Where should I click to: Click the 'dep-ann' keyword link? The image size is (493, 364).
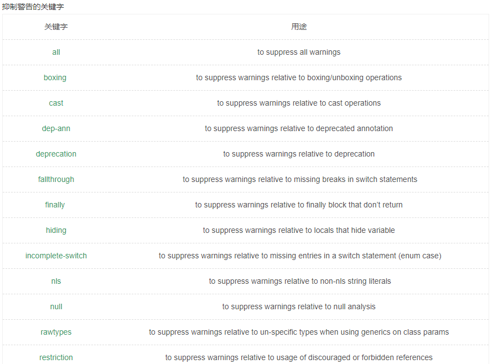[x=56, y=128]
